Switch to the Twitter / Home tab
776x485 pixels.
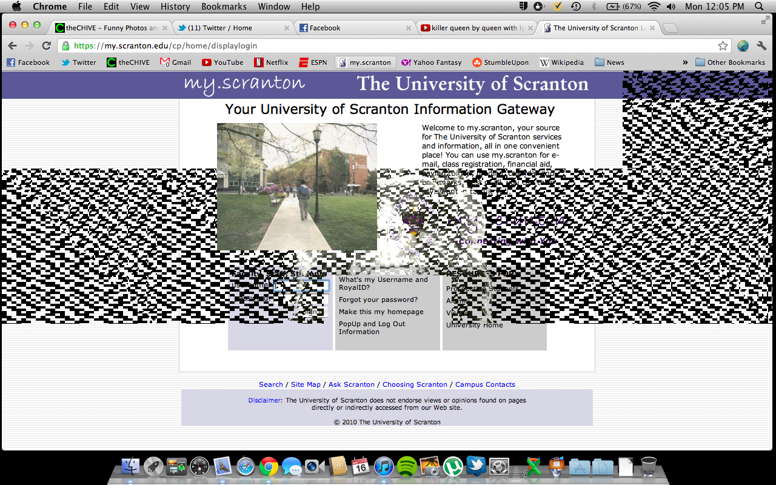click(232, 28)
